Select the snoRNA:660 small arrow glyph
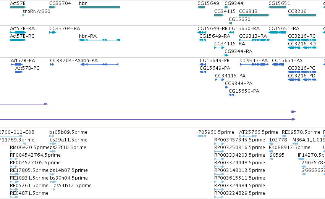The width and height of the screenshot is (325, 199). (23, 15)
